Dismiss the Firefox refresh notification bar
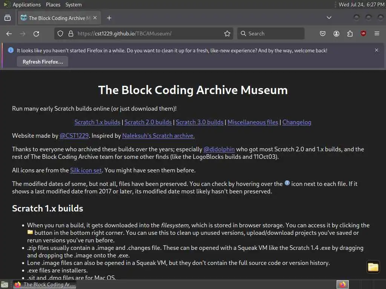This screenshot has height=289, width=386. click(377, 50)
